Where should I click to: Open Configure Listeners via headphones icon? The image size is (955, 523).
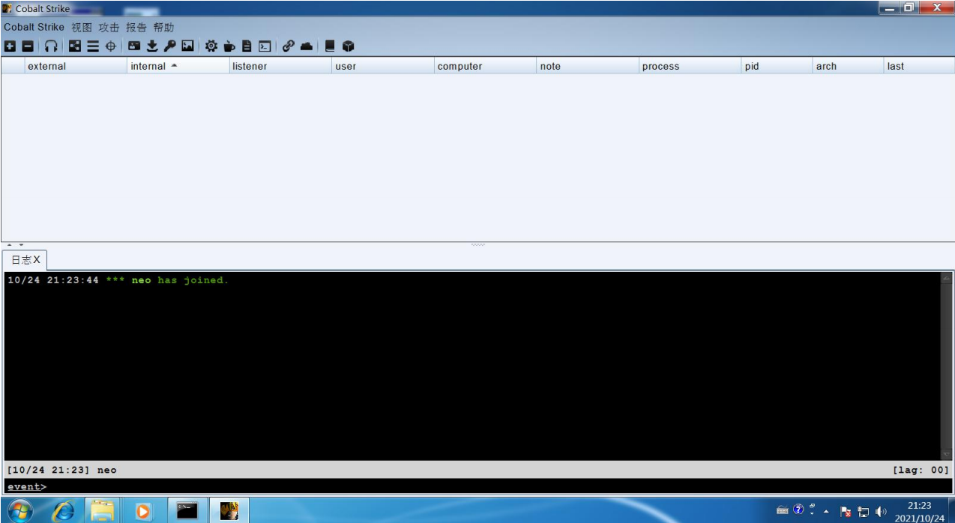tap(51, 46)
